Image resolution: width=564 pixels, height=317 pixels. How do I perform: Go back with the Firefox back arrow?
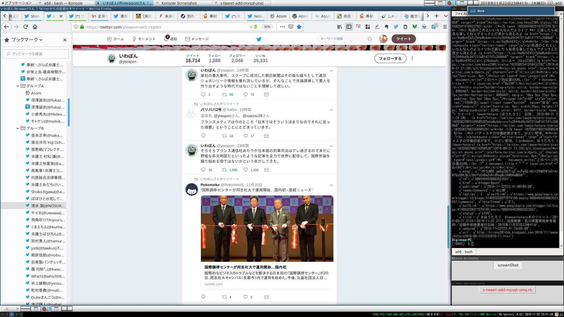click(6, 27)
